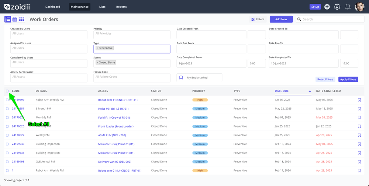Open Lists menu
This screenshot has width=369, height=186.
pos(102,7)
